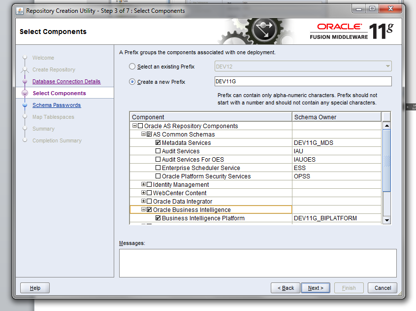Uncheck the Business Intelligence Platform checkbox
416x311 pixels.
tap(158, 218)
